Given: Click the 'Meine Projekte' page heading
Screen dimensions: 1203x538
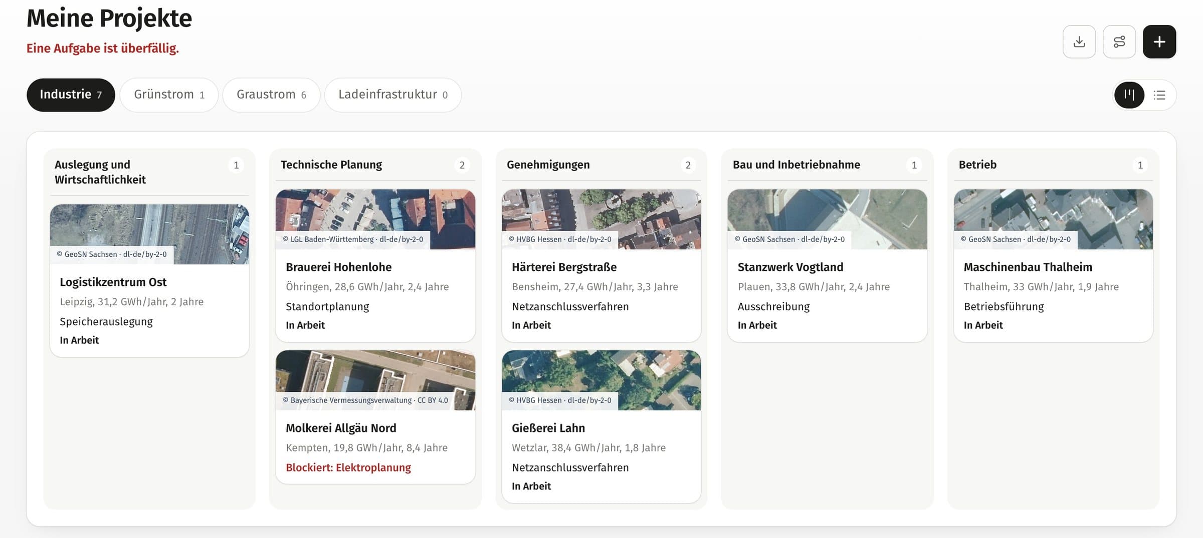Looking at the screenshot, I should tap(109, 18).
